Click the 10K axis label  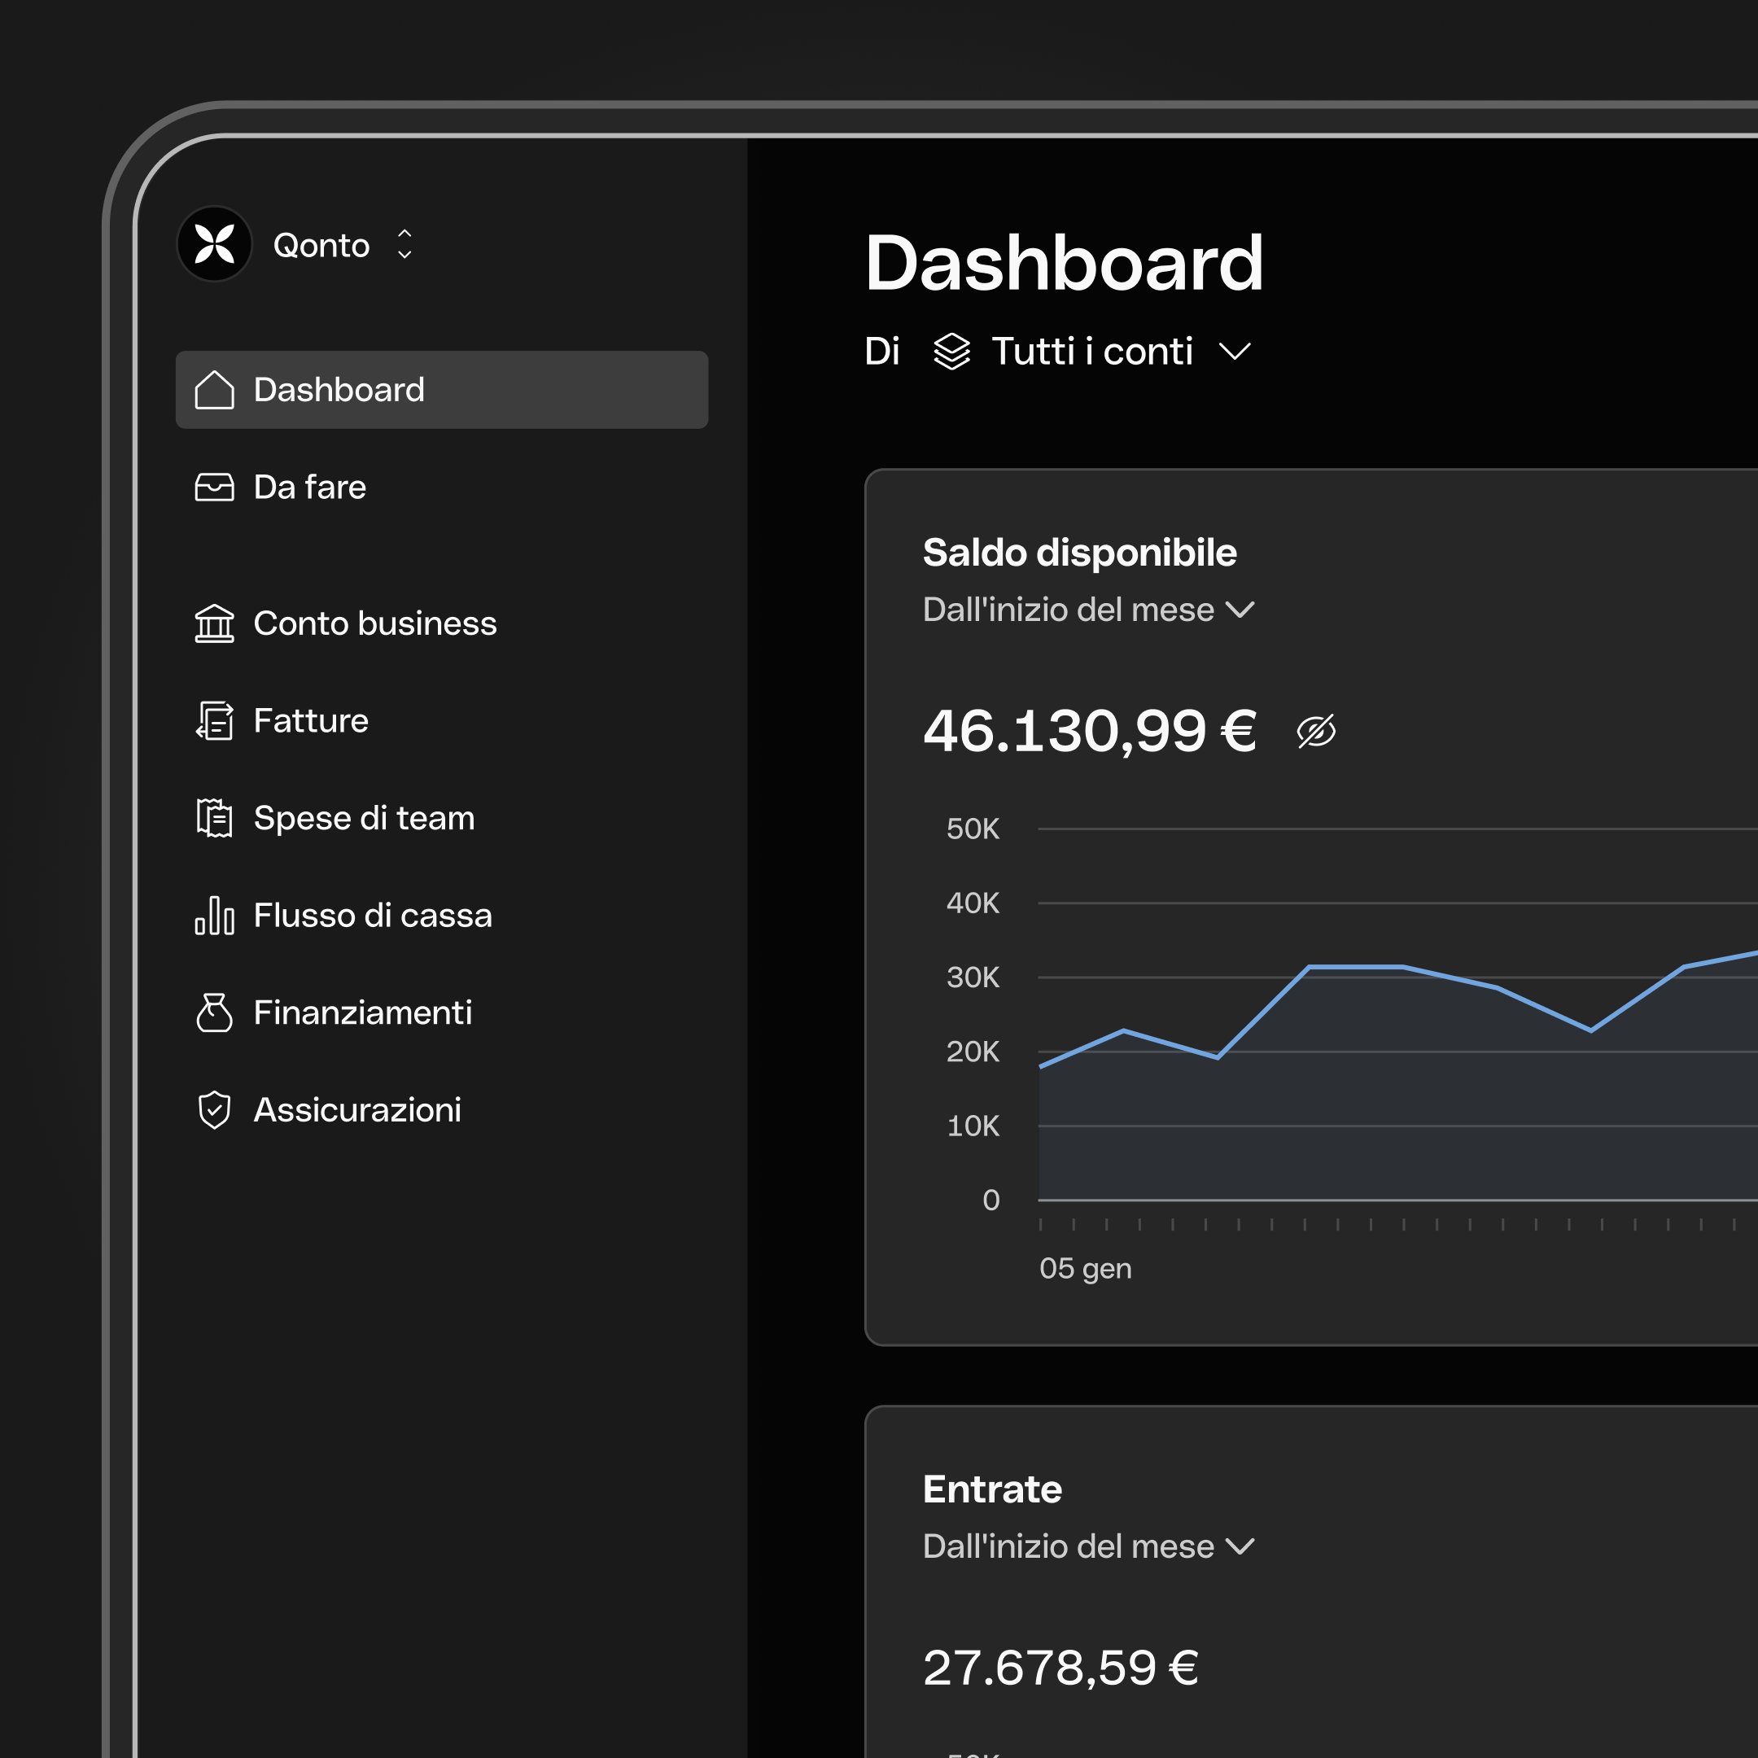coord(973,1126)
